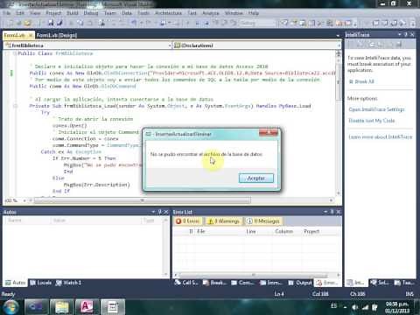Switch to the Form1.vb [Design] tab
The image size is (420, 315).
click(57, 35)
